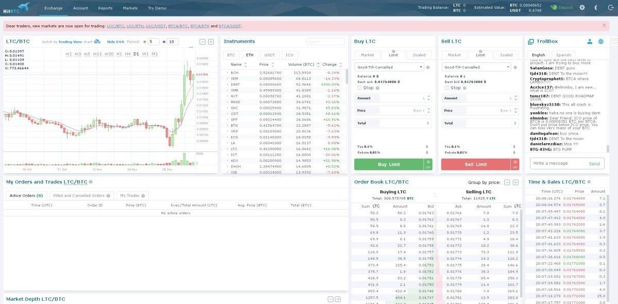Click Hide EMA link
The height and width of the screenshot is (304, 618).
click(x=115, y=42)
